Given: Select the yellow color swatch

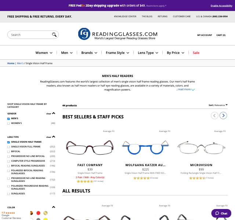Looking at the screenshot, I should point(46,219).
